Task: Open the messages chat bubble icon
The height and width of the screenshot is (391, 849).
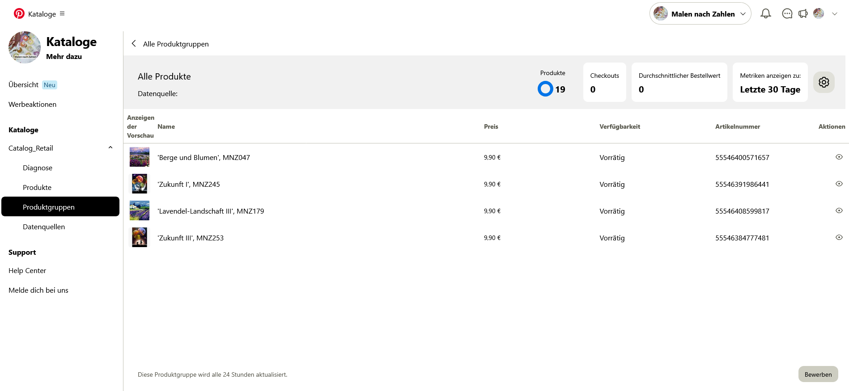Action: click(x=787, y=14)
